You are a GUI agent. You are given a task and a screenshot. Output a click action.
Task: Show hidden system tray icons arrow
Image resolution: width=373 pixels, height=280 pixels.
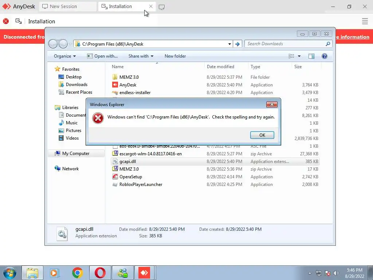(310, 273)
